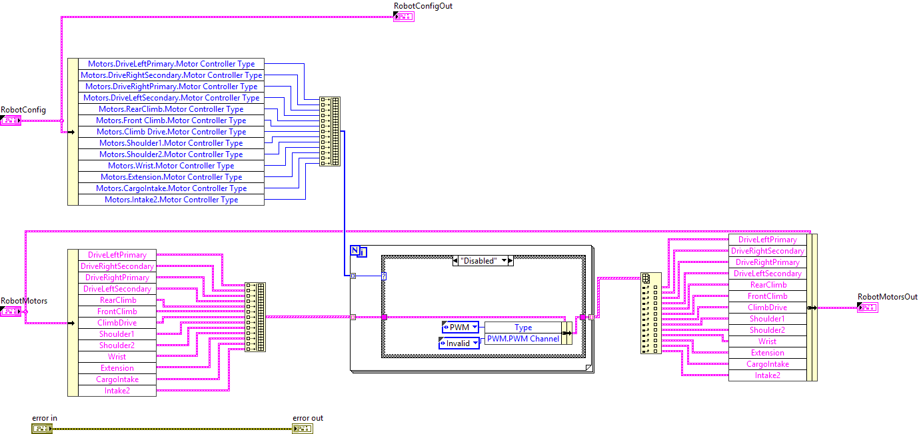Open the "Disabled" case selector dropdown

pyautogui.click(x=504, y=261)
